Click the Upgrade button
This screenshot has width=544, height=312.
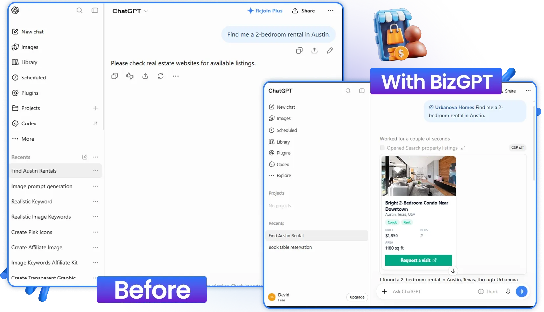click(x=357, y=297)
